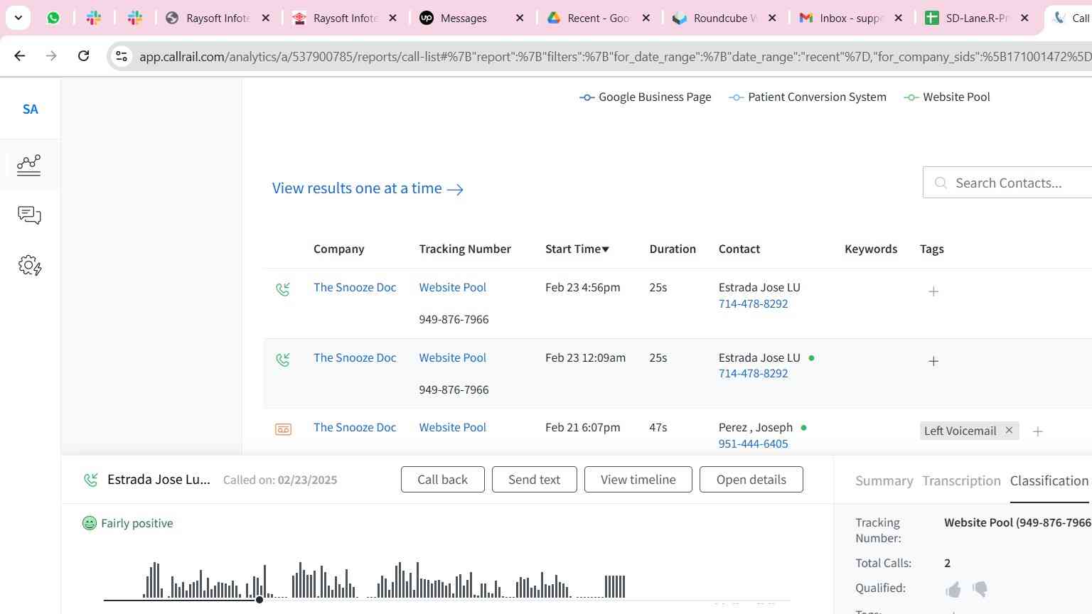
Task: Mark the call as not qualified with thumbs down
Action: click(980, 589)
